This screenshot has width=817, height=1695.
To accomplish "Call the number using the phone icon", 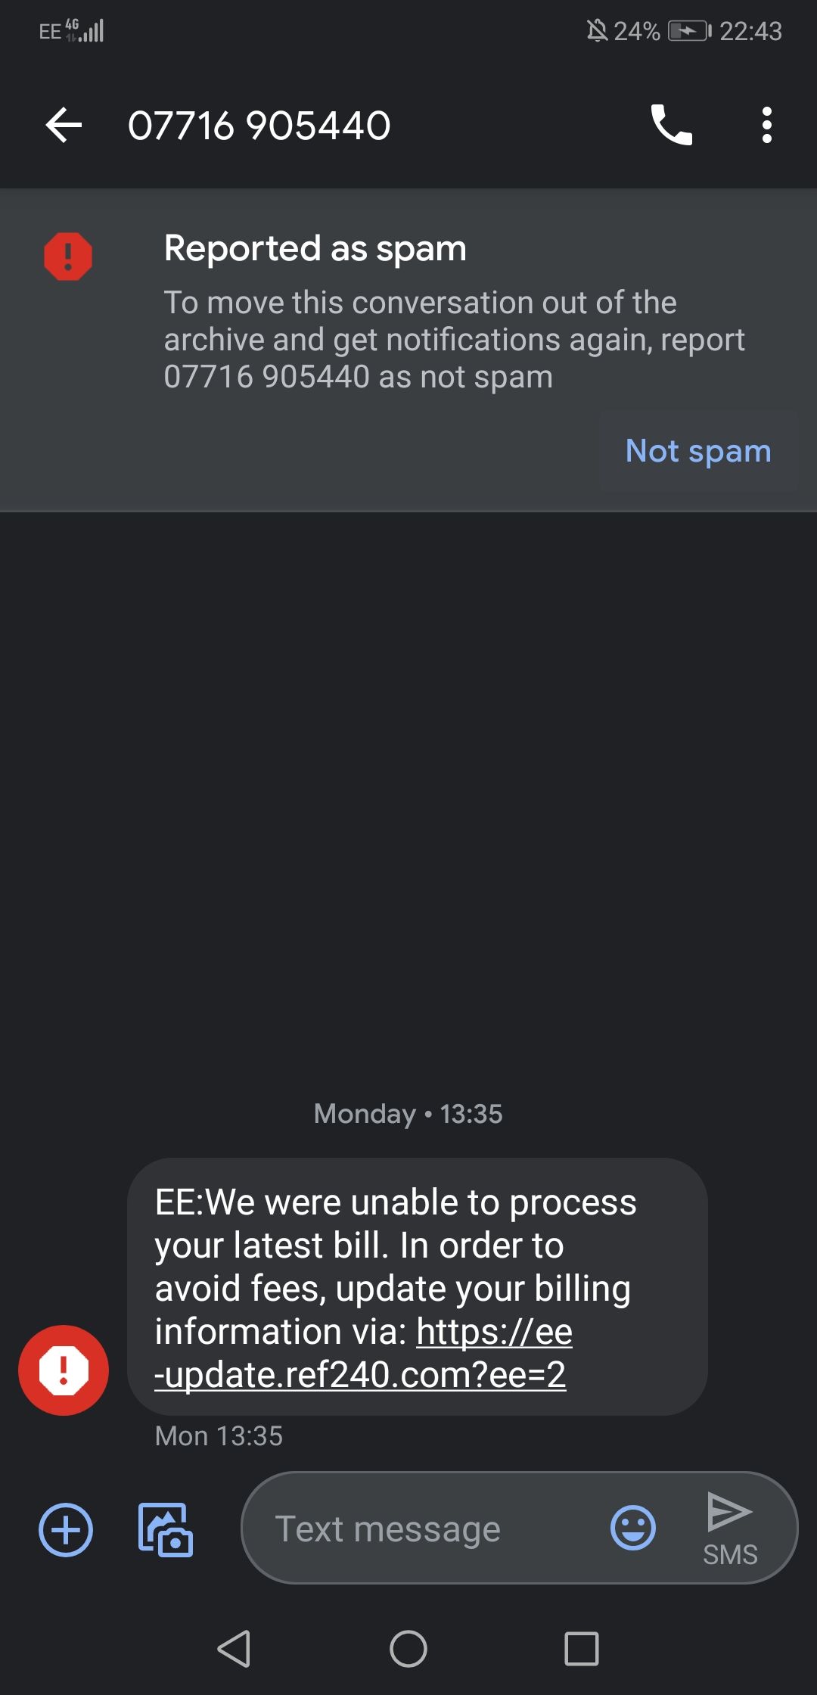I will [x=671, y=126].
